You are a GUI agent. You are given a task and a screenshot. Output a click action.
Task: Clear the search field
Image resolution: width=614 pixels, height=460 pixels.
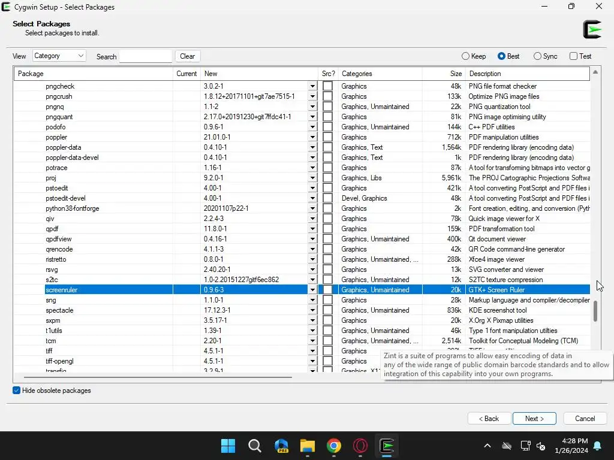coord(188,56)
